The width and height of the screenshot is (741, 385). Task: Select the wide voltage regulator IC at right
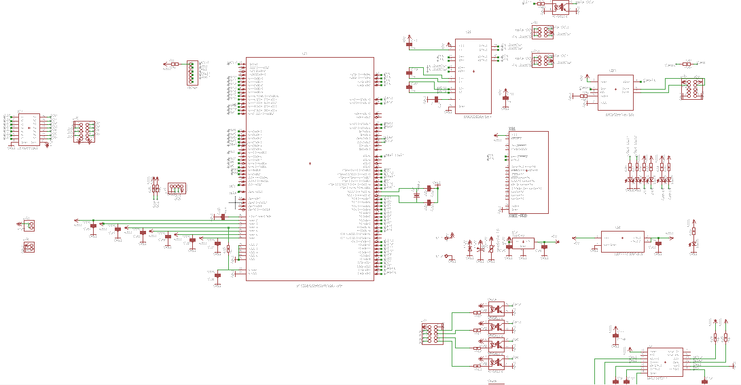(622, 240)
